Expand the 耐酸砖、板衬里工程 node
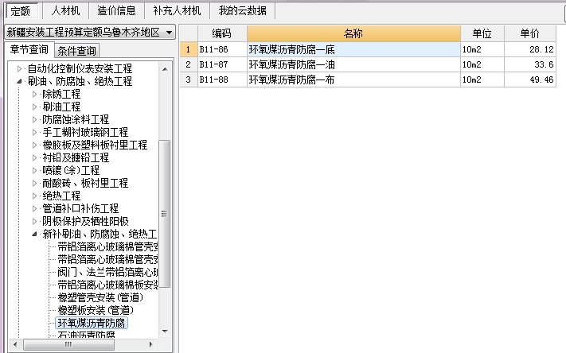 [x=35, y=183]
